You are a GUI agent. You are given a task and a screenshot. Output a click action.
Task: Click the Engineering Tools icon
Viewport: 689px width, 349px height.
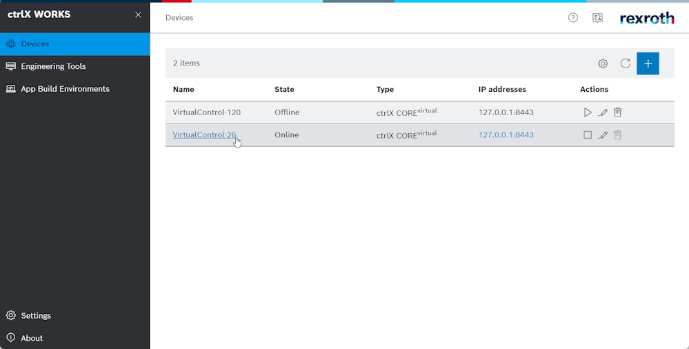10,66
